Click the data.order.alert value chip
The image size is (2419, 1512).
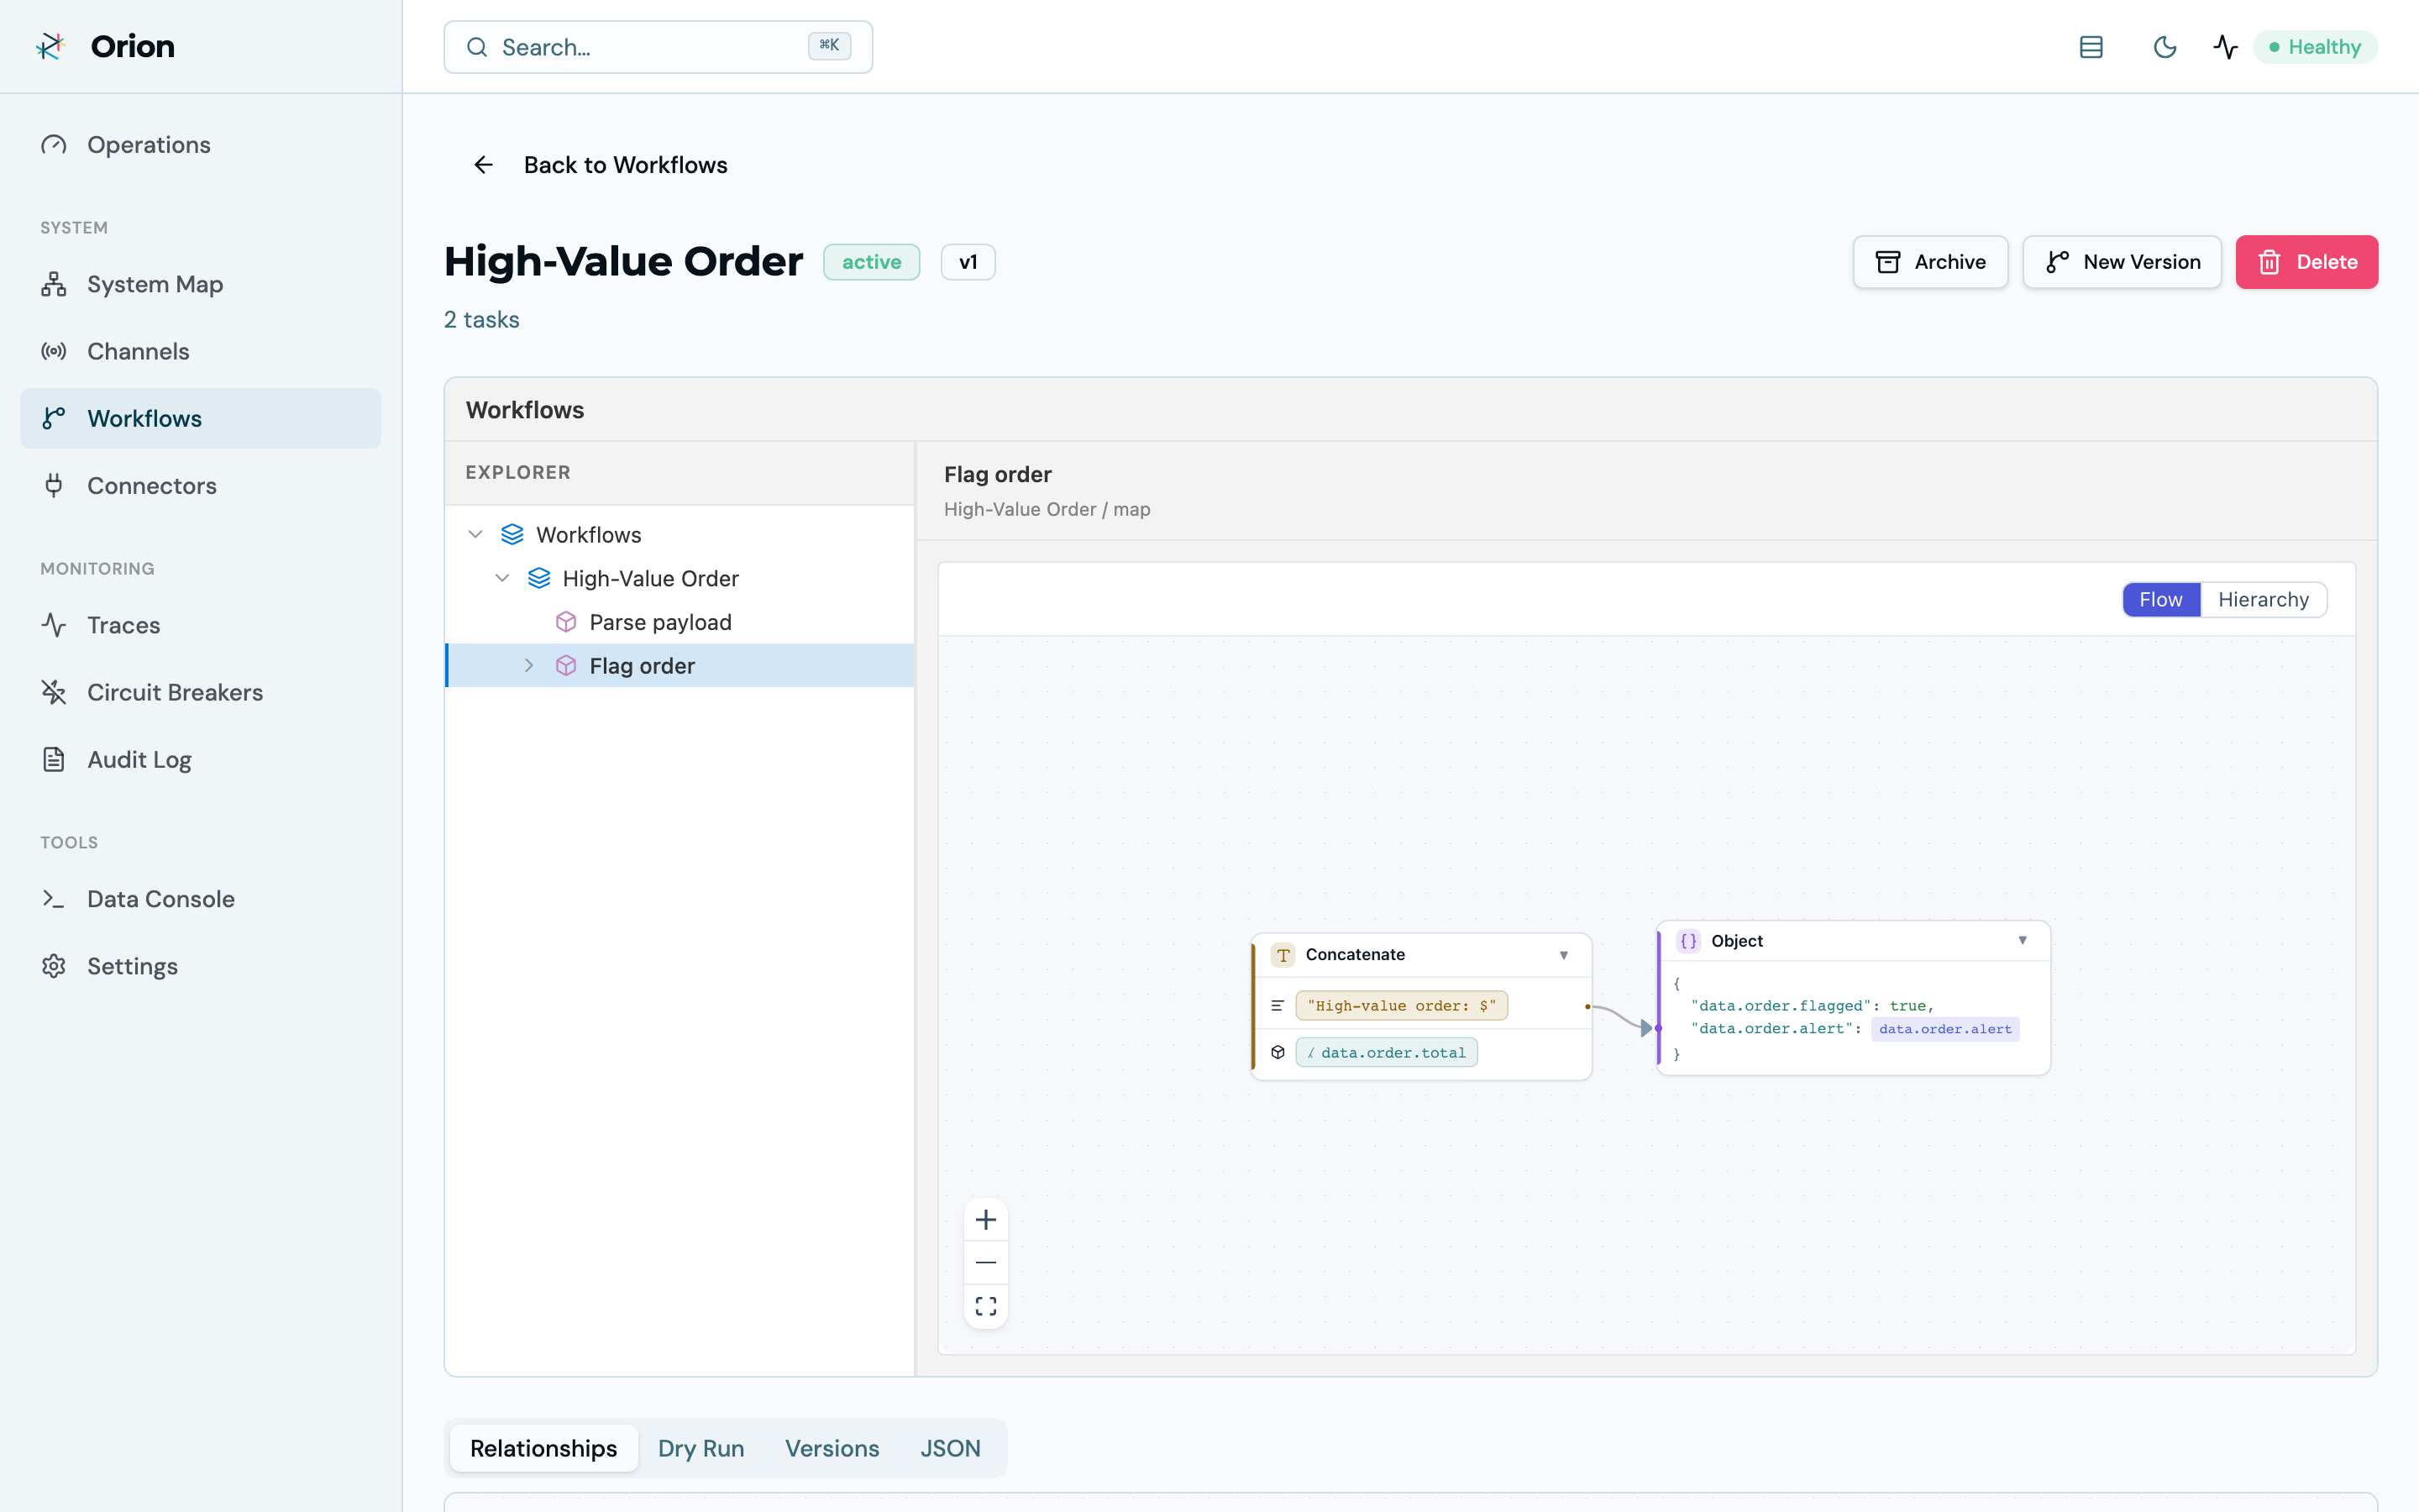(1945, 1029)
